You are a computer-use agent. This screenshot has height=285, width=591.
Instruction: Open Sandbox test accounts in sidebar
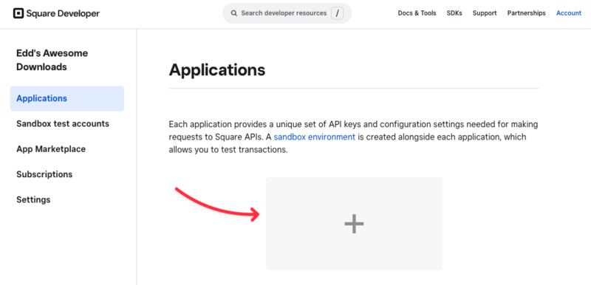pos(63,124)
